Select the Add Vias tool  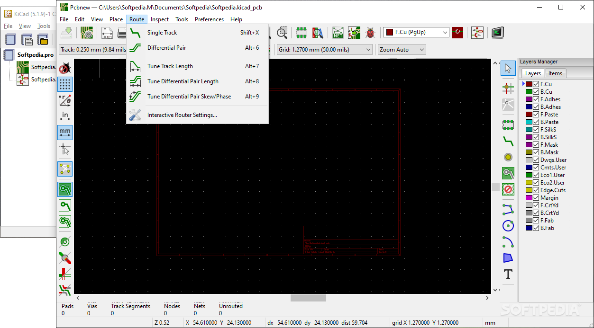tap(508, 157)
